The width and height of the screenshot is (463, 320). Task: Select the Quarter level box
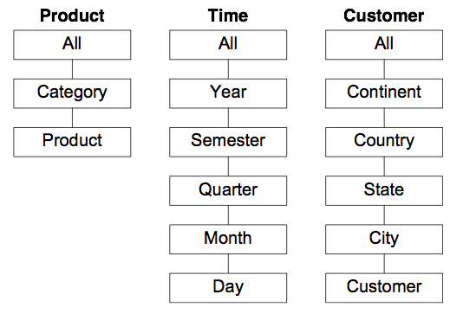(228, 190)
